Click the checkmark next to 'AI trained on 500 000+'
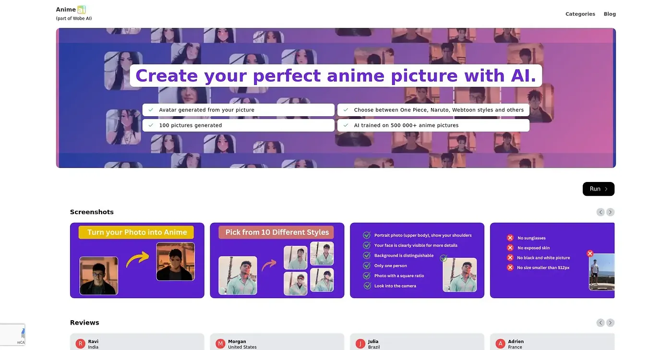672x350 pixels. pyautogui.click(x=346, y=125)
